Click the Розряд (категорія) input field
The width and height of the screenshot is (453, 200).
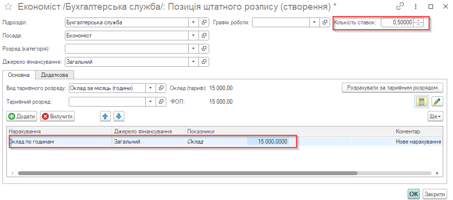coord(127,49)
